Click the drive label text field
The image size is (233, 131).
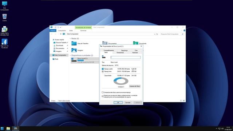click(126, 57)
